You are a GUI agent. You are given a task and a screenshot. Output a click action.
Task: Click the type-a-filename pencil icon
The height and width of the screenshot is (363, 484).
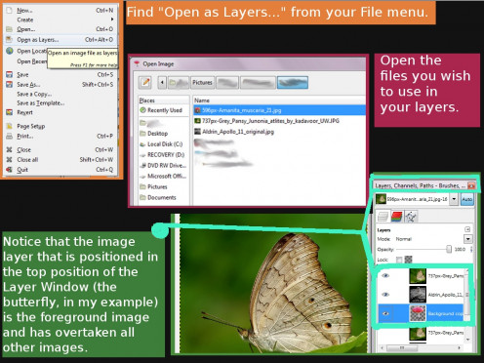tap(145, 82)
